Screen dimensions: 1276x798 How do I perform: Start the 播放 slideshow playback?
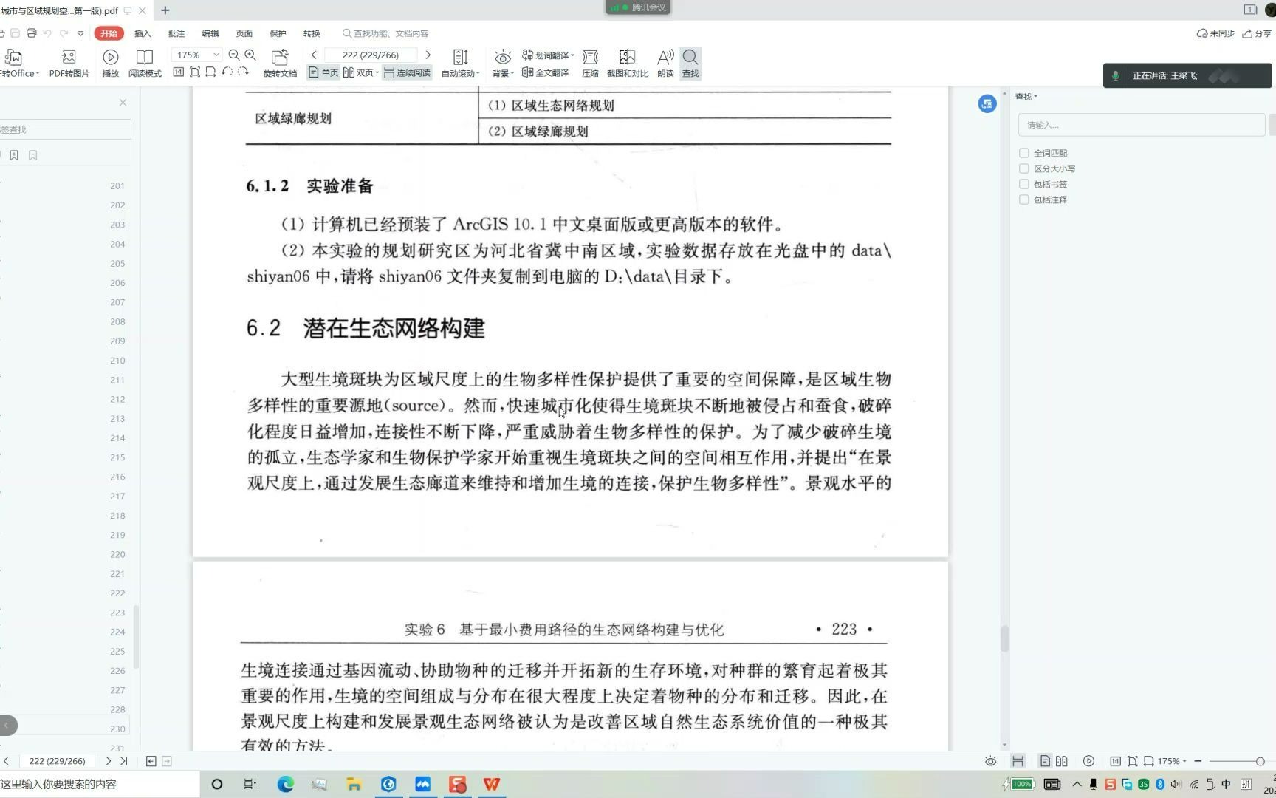pos(109,63)
